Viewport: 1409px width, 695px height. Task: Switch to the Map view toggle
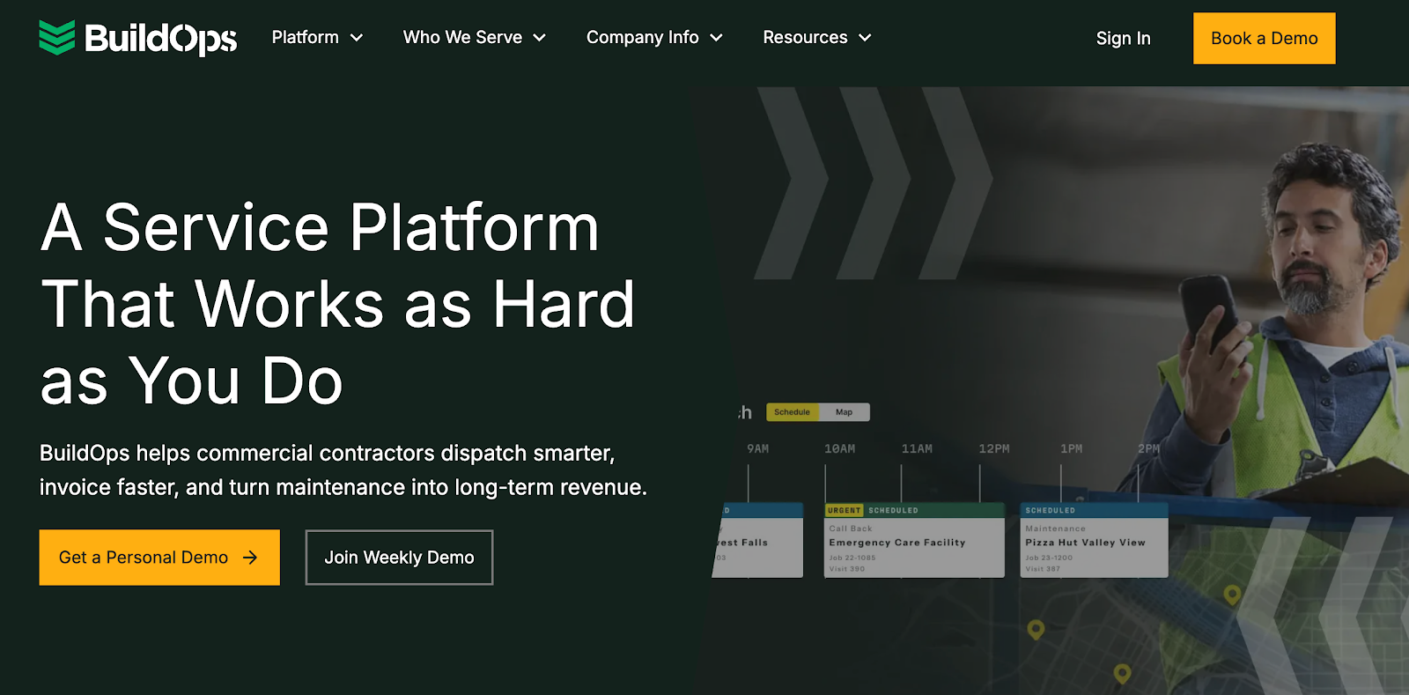[844, 412]
